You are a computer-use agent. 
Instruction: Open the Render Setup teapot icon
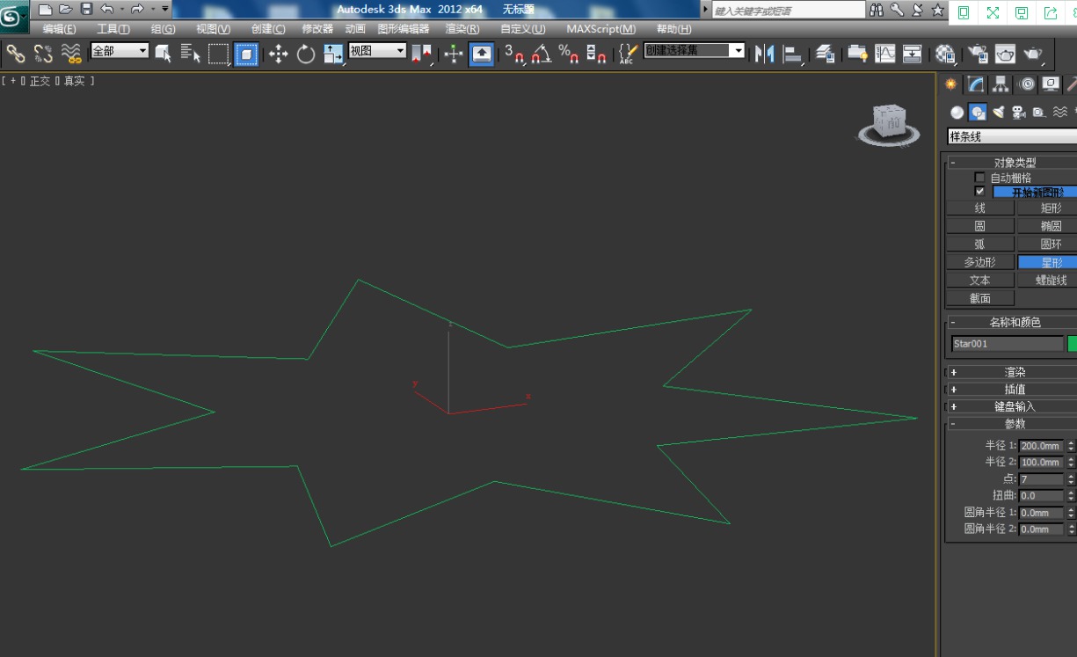977,54
